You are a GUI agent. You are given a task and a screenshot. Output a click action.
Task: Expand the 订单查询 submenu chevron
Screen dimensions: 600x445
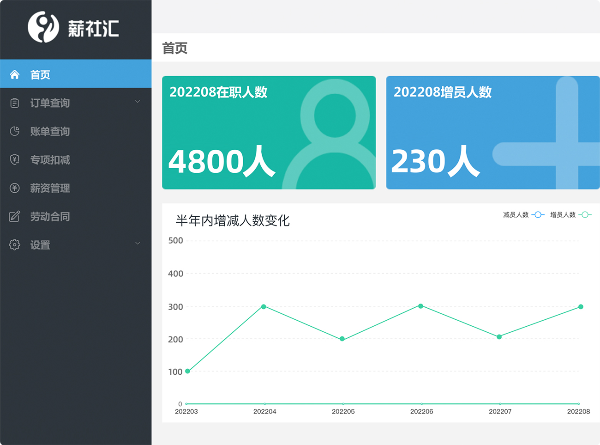pyautogui.click(x=138, y=102)
